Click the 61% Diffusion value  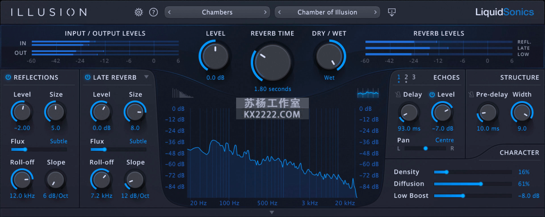[524, 184]
